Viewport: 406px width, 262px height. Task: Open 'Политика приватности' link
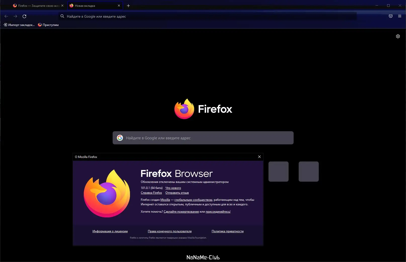pos(228,231)
